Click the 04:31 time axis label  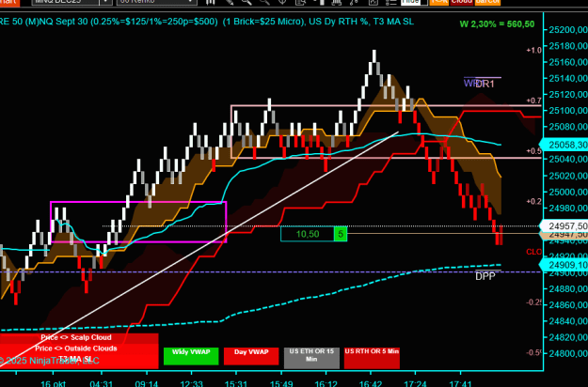(x=102, y=383)
